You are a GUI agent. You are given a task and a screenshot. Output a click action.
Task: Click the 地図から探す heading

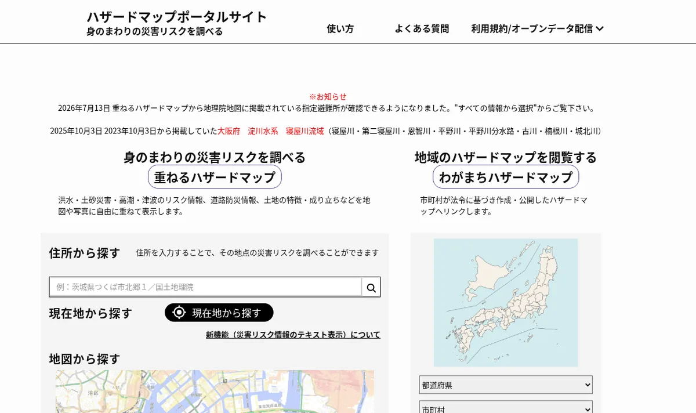[x=85, y=359]
